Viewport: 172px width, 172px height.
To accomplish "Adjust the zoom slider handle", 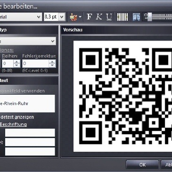I will point(149,17).
